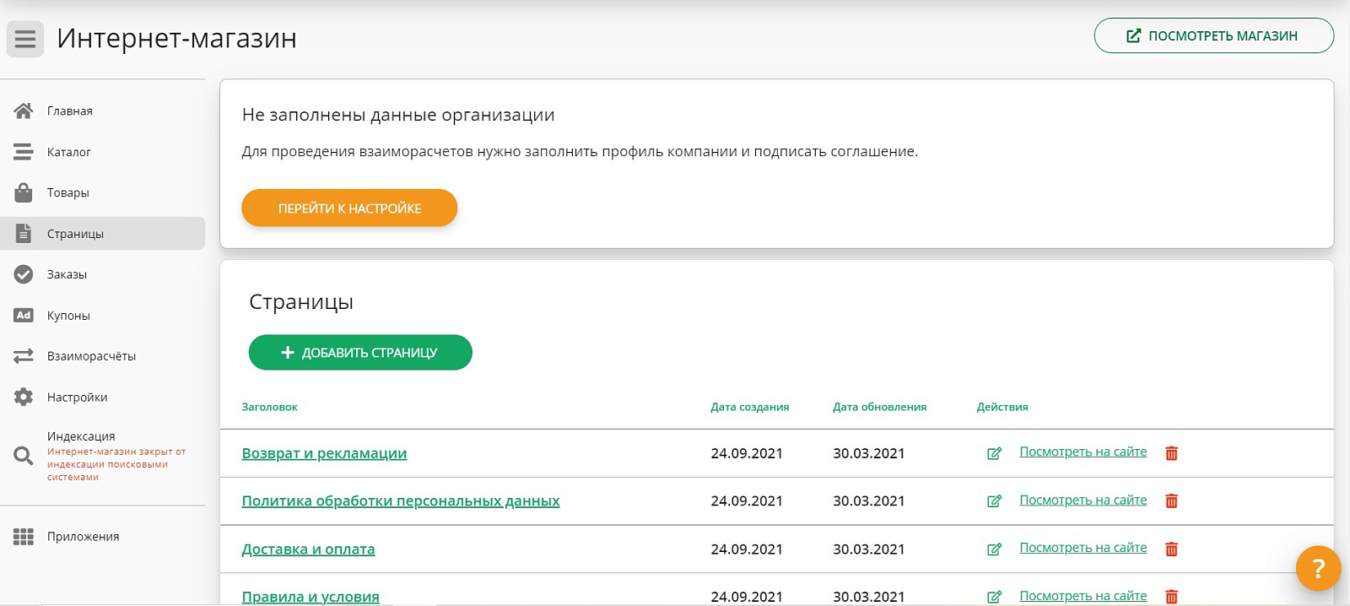
Task: Delete the Возврат и рекламации page
Action: [1171, 453]
